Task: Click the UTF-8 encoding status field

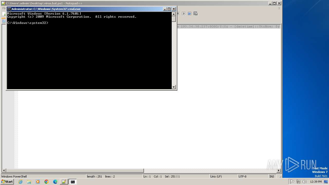Action: click(253, 177)
